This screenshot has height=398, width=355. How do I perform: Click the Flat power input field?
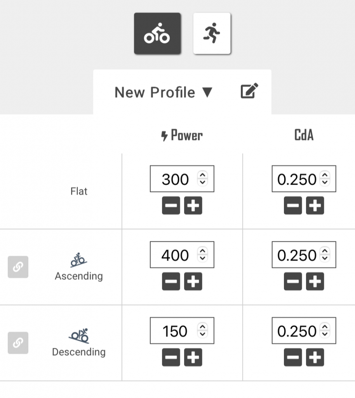tap(175, 179)
